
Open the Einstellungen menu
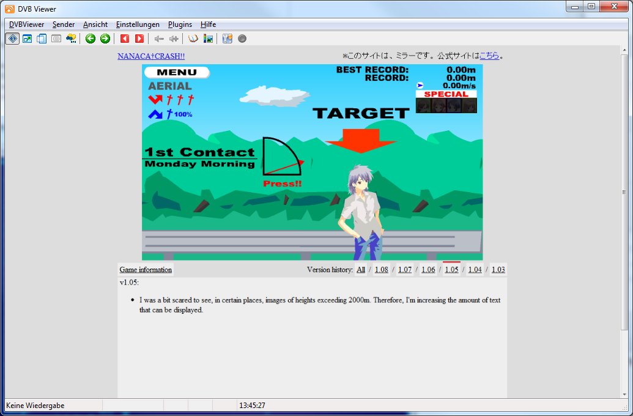tap(138, 24)
